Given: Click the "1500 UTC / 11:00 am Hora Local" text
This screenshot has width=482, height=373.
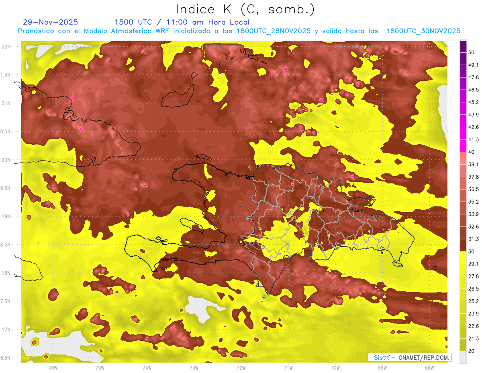Looking at the screenshot, I should point(182,22).
